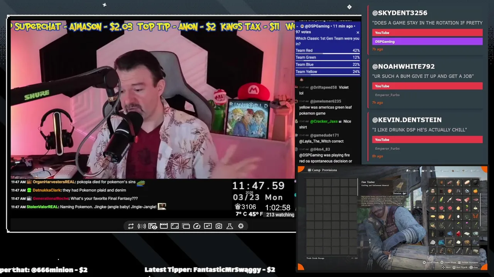Click the "Fine Timber" item title
Screen dimensions: 494x277
point(368,182)
